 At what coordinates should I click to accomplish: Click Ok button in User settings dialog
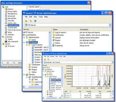pyautogui.click(x=8, y=63)
